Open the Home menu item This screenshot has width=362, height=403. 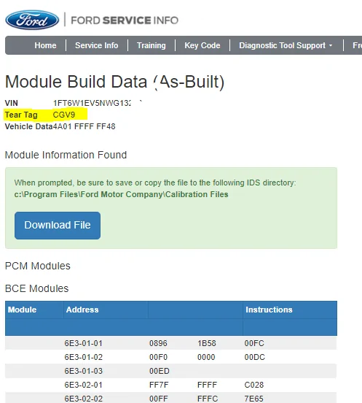[45, 45]
